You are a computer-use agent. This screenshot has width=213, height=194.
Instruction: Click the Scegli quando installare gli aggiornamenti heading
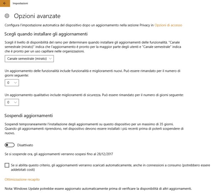pyautogui.click(x=46, y=34)
